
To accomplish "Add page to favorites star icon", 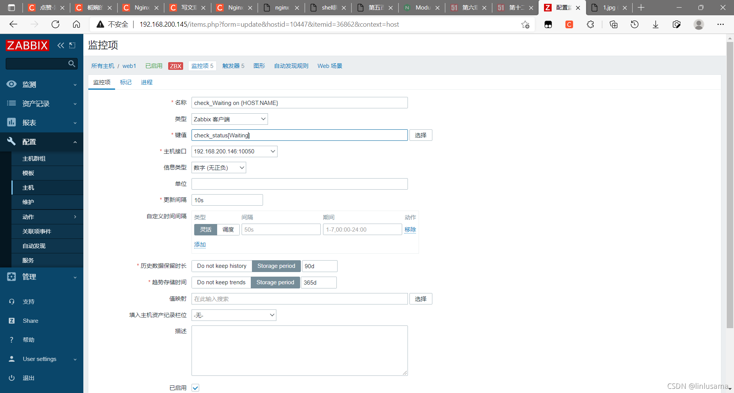I will tap(525, 24).
